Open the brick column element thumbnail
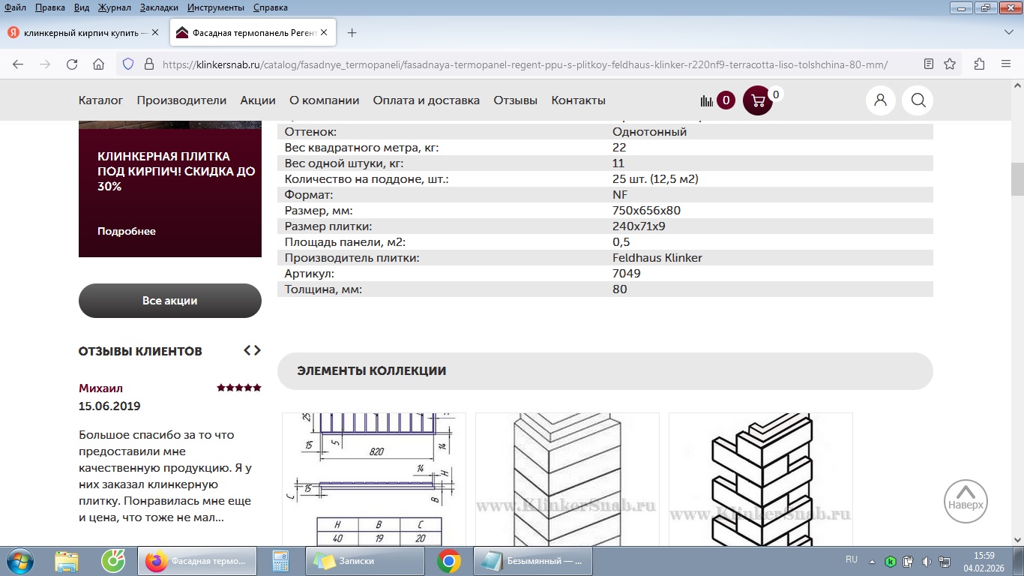Image resolution: width=1024 pixels, height=576 pixels. coord(567,479)
